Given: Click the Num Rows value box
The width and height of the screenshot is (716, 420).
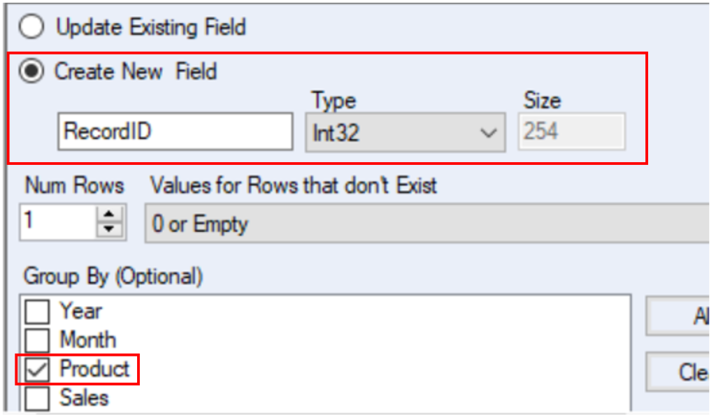Looking at the screenshot, I should pos(57,222).
